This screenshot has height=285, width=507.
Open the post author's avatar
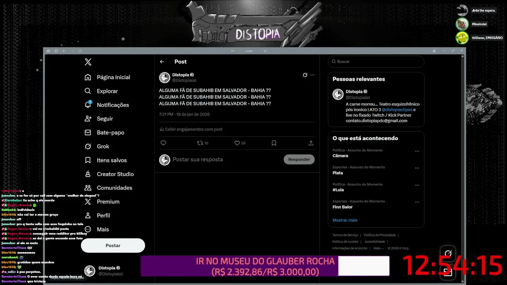point(164,78)
